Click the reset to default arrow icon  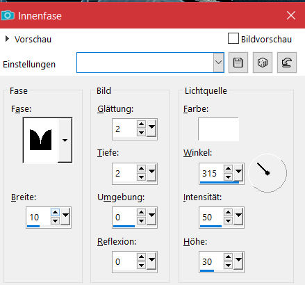[287, 63]
